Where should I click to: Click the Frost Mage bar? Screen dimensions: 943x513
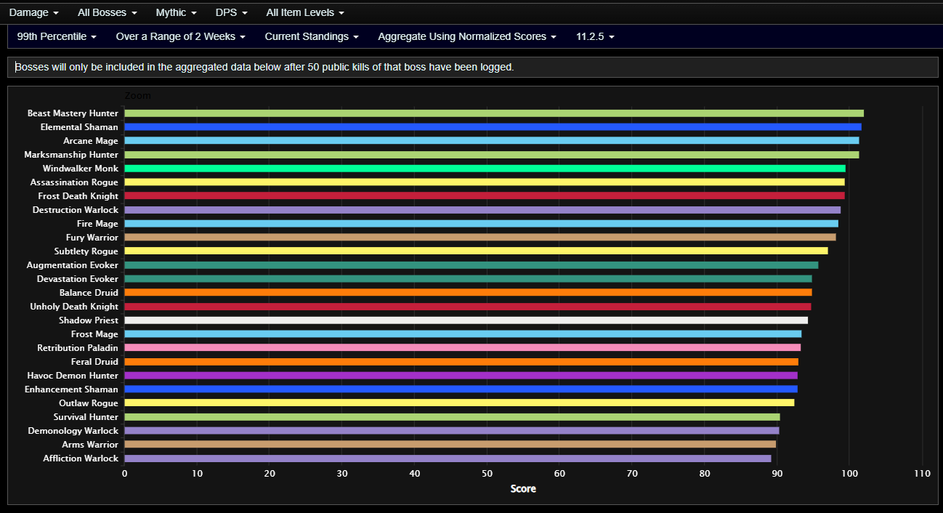(464, 334)
